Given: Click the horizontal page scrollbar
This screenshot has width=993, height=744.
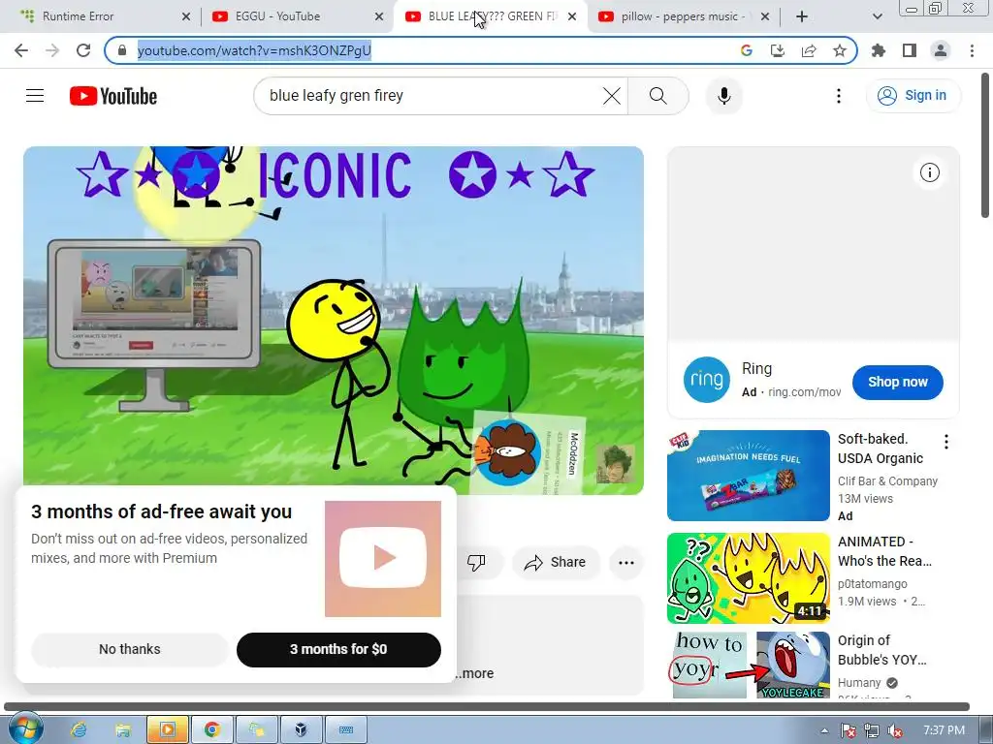Looking at the screenshot, I should tap(487, 706).
